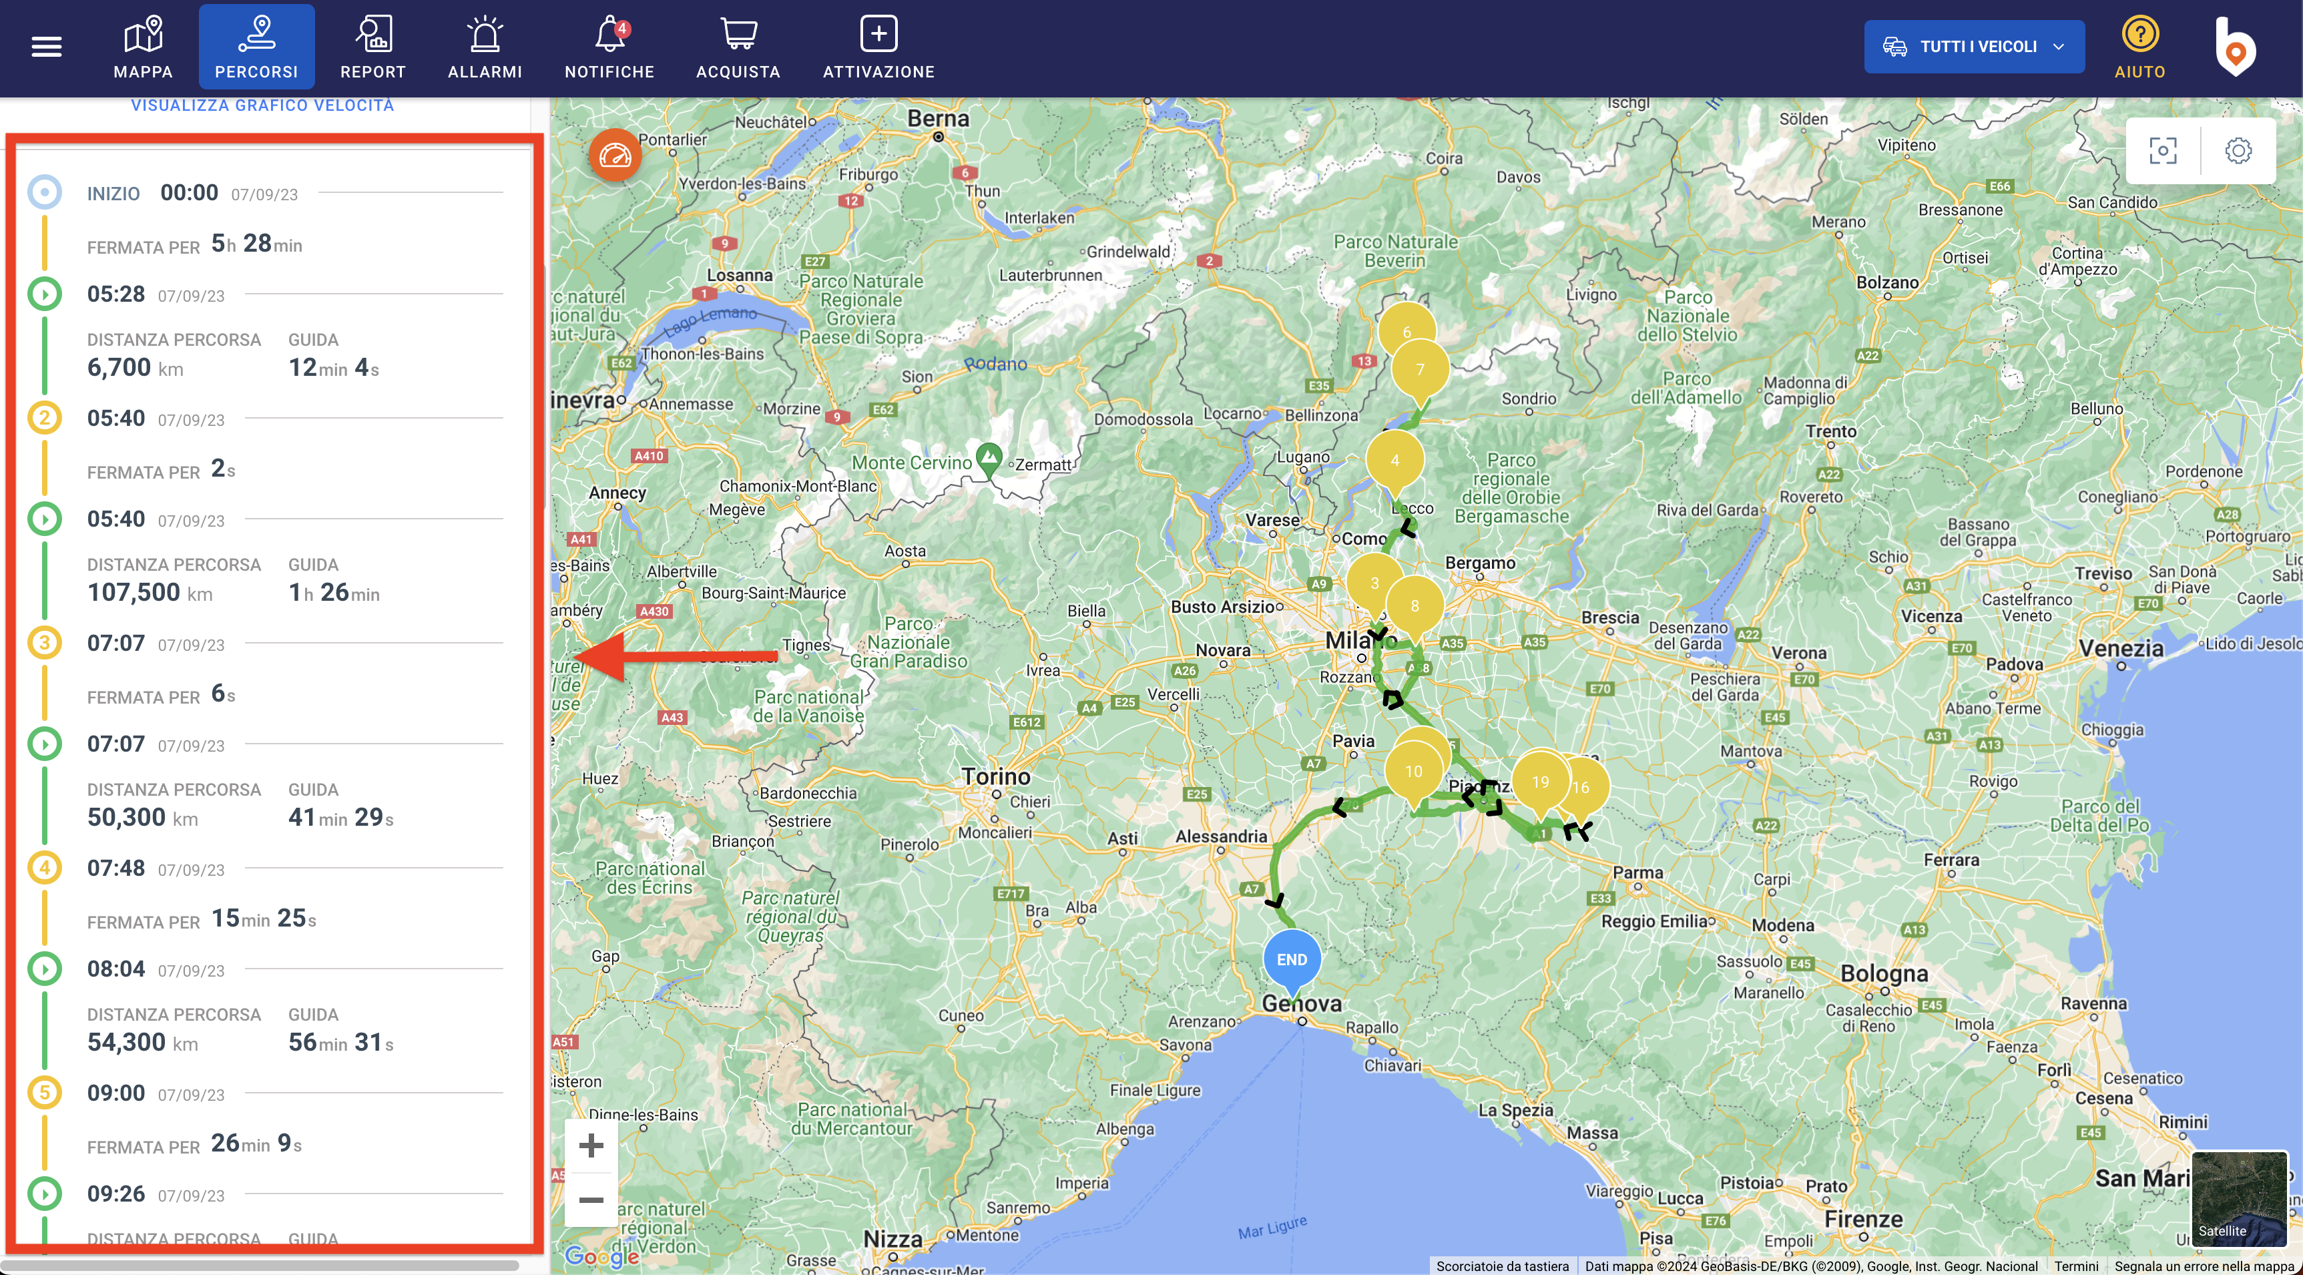Click the orange speedometer icon on map
This screenshot has height=1275, width=2303.
click(x=615, y=156)
